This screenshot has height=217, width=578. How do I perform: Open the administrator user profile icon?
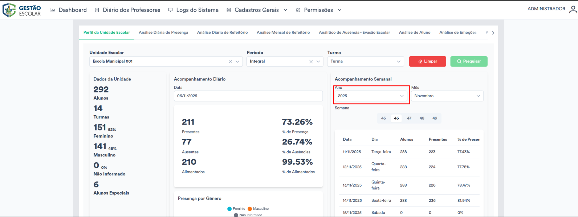(x=573, y=10)
